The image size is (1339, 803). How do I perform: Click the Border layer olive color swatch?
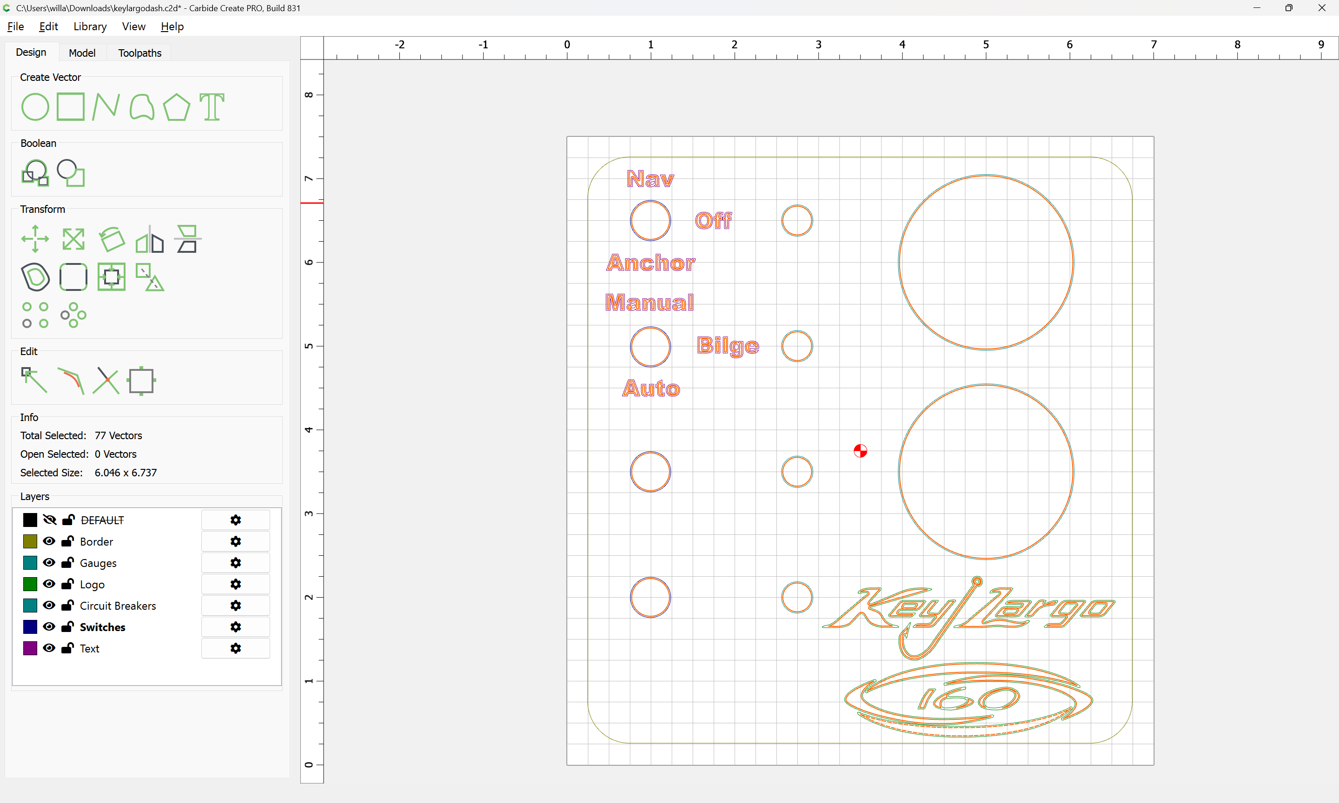(30, 541)
